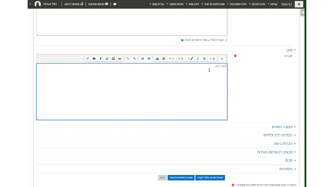Viewport: 332px width, 187px height.
Task: Toggle Italic formatting in editor toolbar
Action: coord(198,59)
